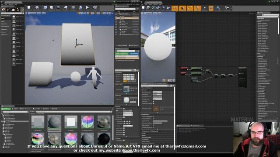Toggle Two Sided checkbox in material details

[x=154, y=101]
